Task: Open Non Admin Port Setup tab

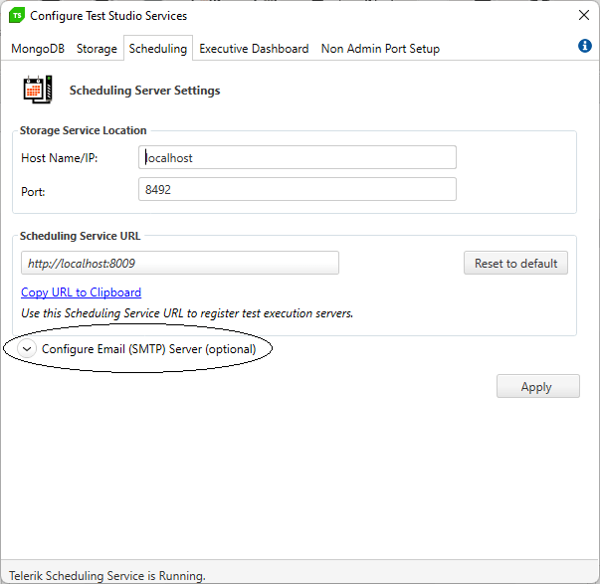Action: click(x=380, y=49)
